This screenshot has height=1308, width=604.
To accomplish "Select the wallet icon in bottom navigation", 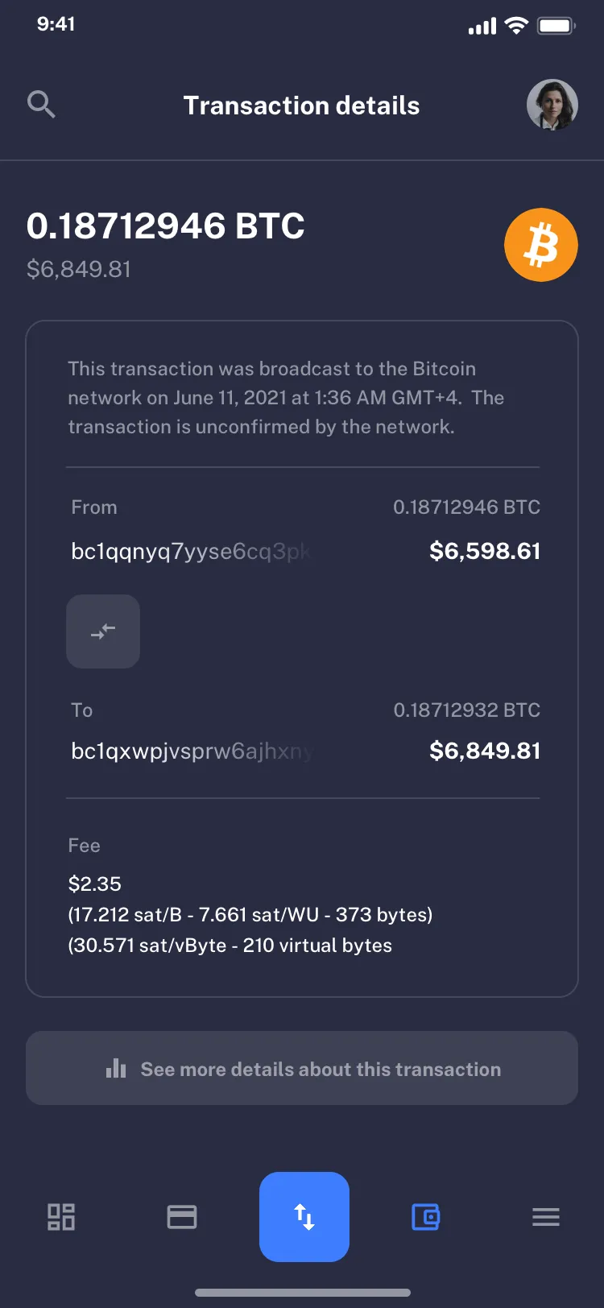I will pos(425,1217).
